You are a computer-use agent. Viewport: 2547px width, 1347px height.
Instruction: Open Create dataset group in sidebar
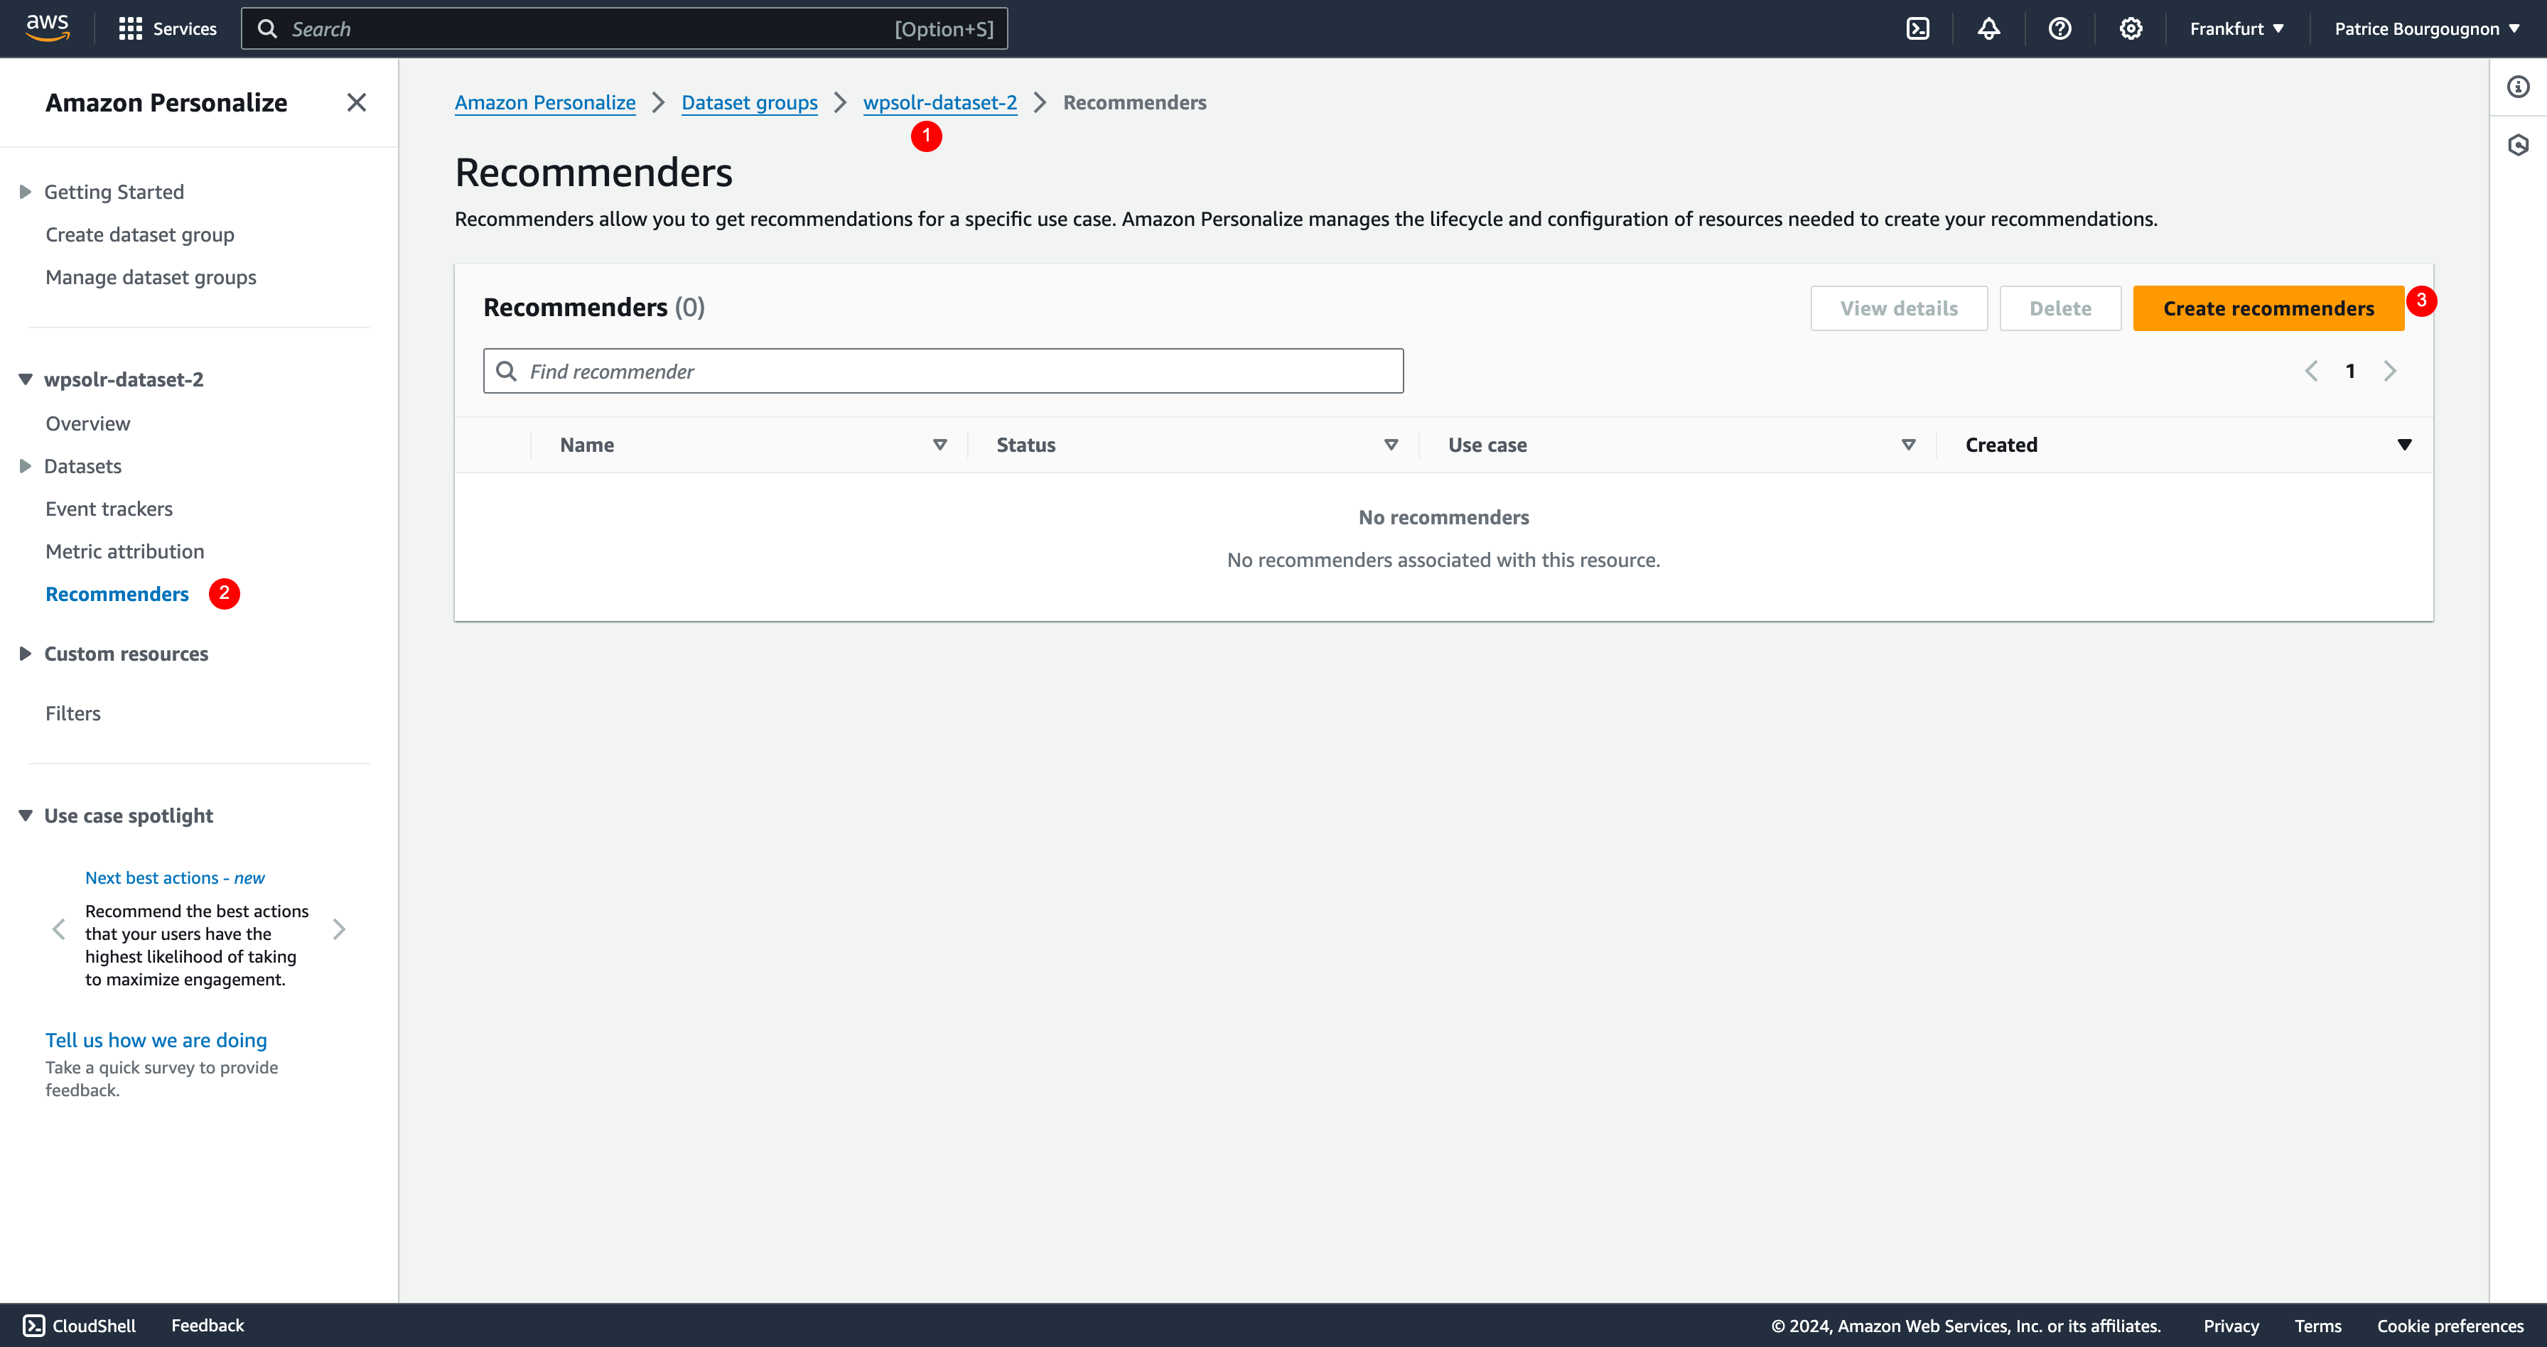(139, 234)
